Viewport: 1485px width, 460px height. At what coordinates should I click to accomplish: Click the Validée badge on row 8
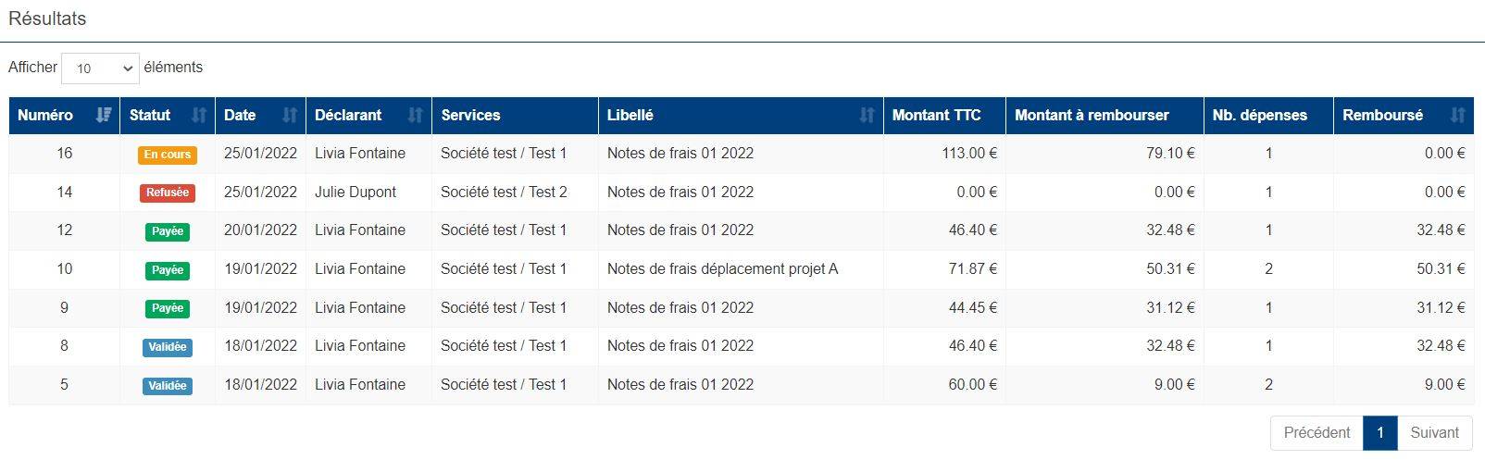(168, 347)
